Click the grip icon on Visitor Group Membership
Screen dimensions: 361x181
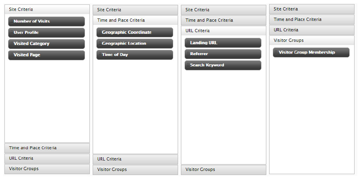point(276,52)
